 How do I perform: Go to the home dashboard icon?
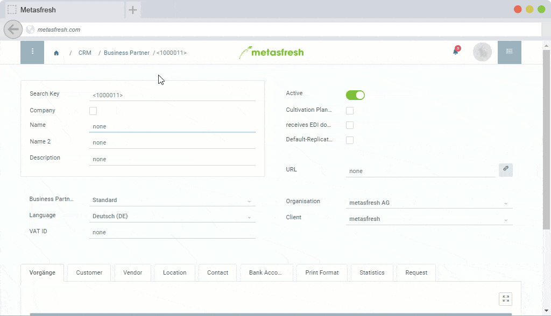56,53
